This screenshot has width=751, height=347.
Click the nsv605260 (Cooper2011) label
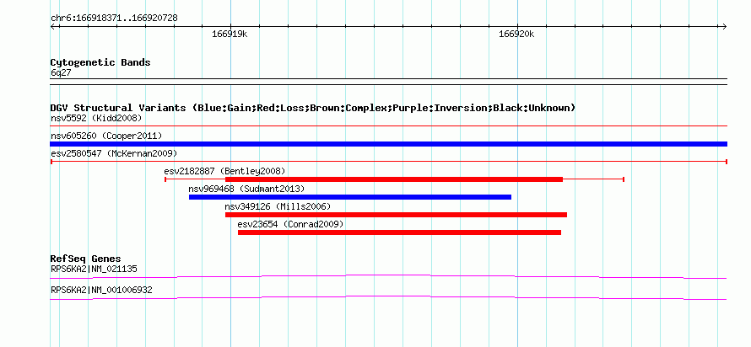pyautogui.click(x=106, y=136)
